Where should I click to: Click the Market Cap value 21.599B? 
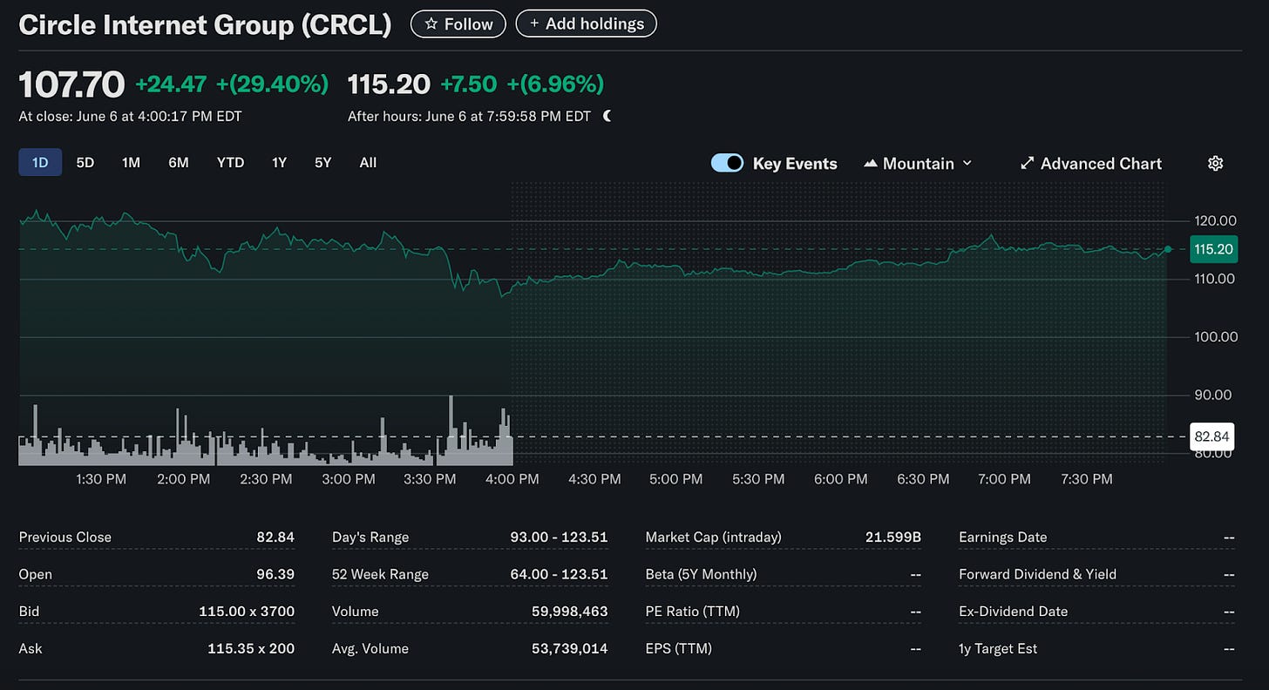(893, 537)
